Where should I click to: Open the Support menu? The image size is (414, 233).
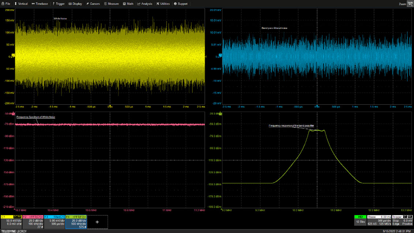pos(181,4)
